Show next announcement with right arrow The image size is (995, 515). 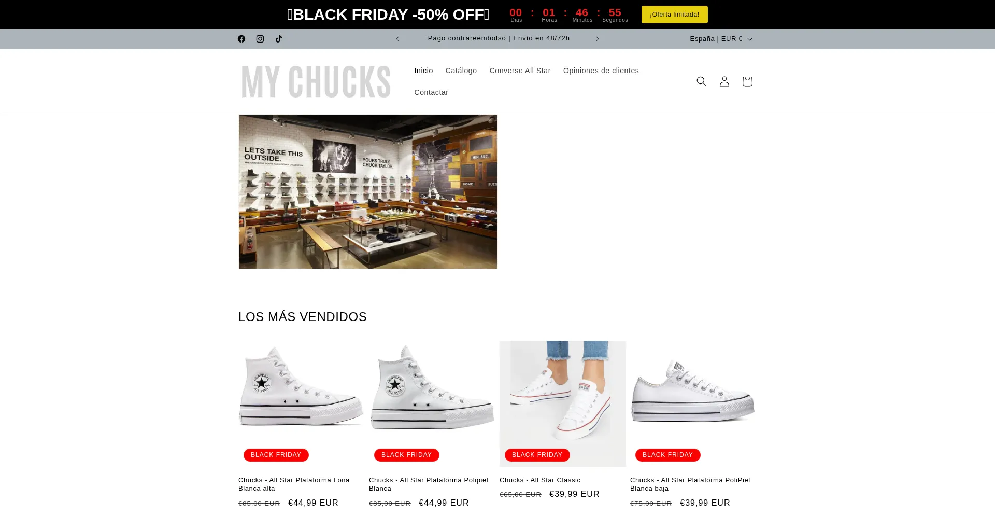click(598, 39)
